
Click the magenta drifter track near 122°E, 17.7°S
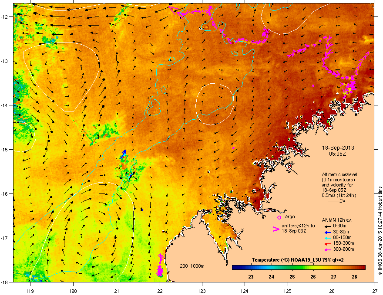(x=160, y=265)
